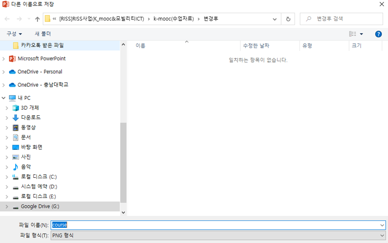Go up one folder level

[x=37, y=19]
